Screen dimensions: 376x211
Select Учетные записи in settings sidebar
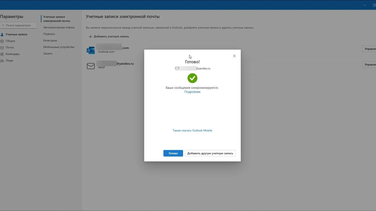(x=16, y=34)
